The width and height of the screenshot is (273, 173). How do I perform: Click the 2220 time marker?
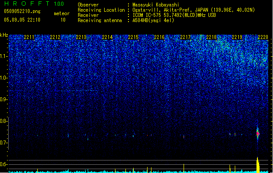pos(263,37)
